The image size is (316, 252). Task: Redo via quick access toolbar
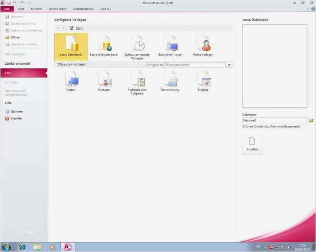coord(22,3)
